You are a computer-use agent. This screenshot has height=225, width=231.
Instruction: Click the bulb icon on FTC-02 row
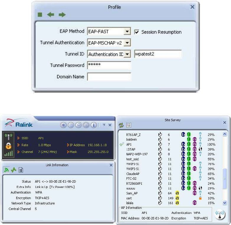click(200, 179)
